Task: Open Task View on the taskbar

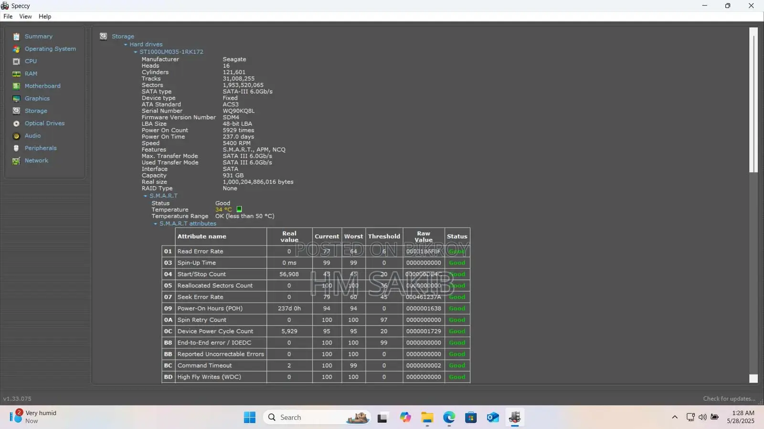Action: point(382,418)
